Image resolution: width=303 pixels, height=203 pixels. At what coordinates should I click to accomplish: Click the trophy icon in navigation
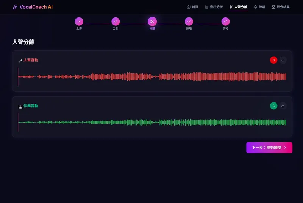273,7
